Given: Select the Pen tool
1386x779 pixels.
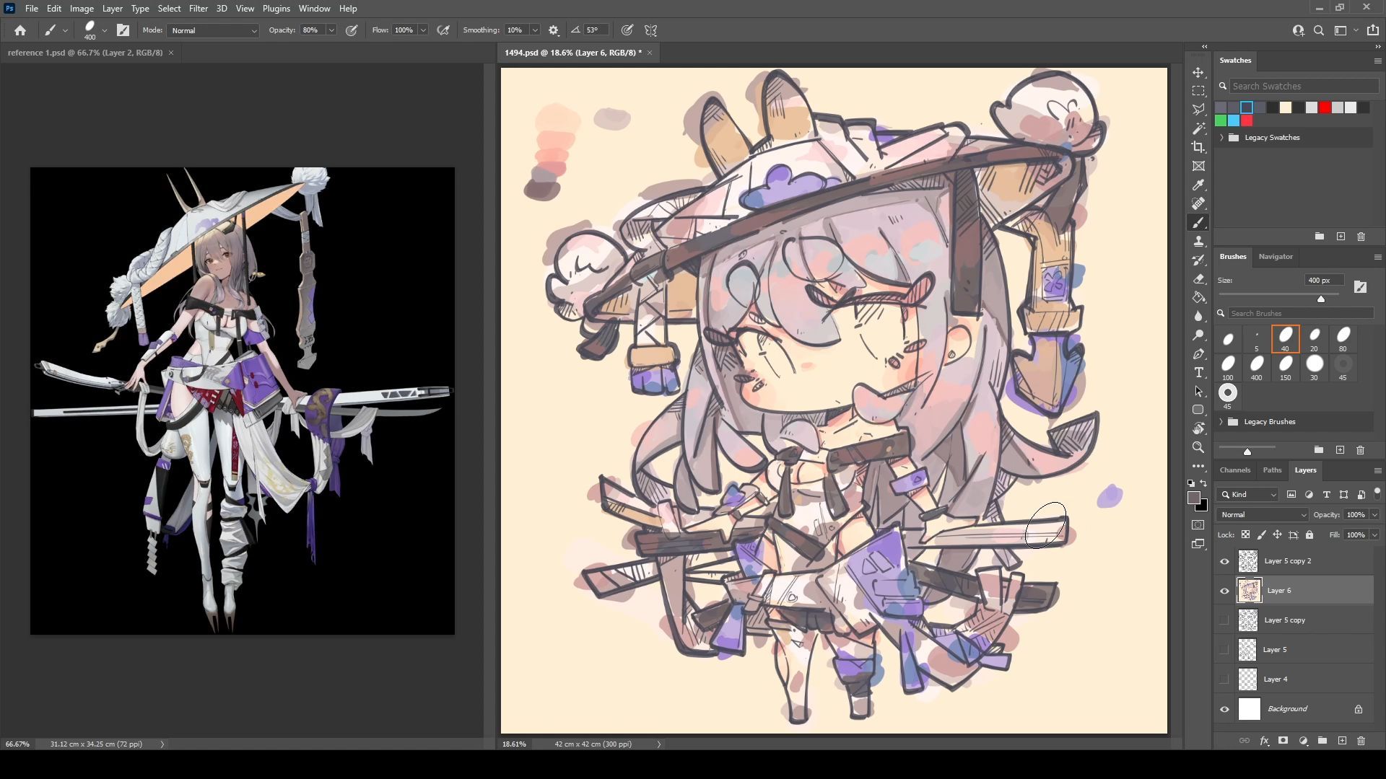Looking at the screenshot, I should tap(1198, 354).
